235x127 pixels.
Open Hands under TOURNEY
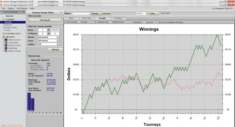point(7,30)
